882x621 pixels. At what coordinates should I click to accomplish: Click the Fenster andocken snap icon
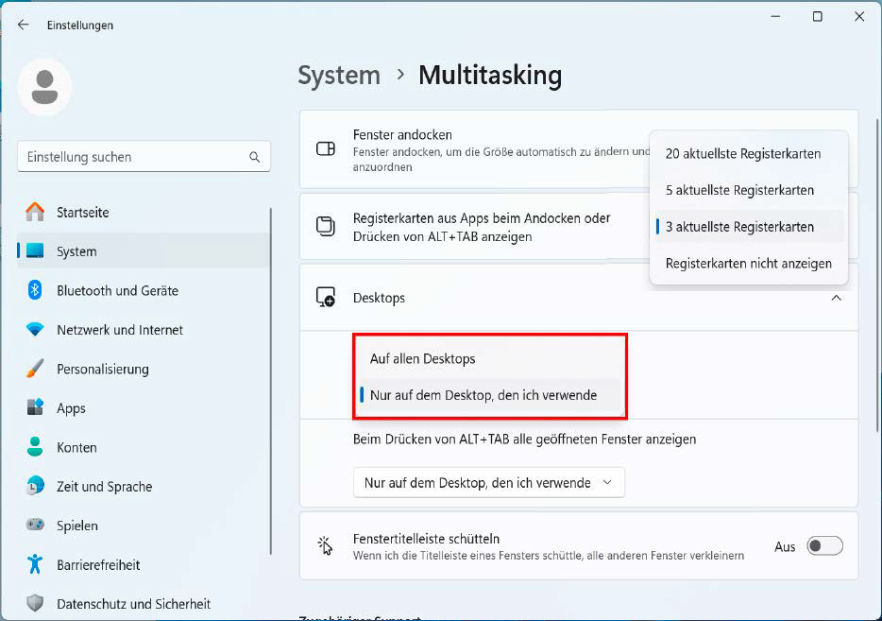pyautogui.click(x=326, y=148)
